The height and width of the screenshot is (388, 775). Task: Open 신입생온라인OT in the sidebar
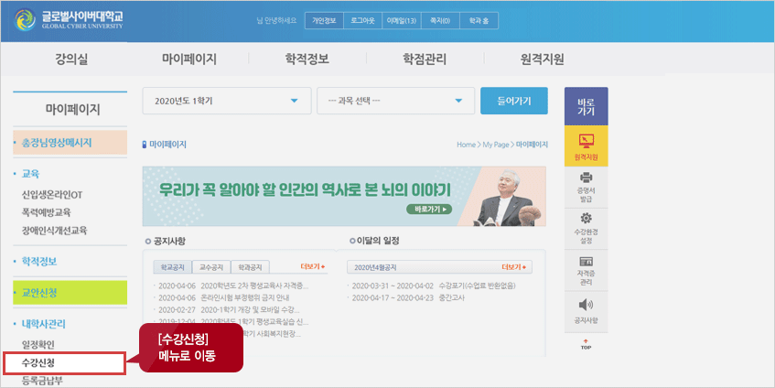point(52,195)
